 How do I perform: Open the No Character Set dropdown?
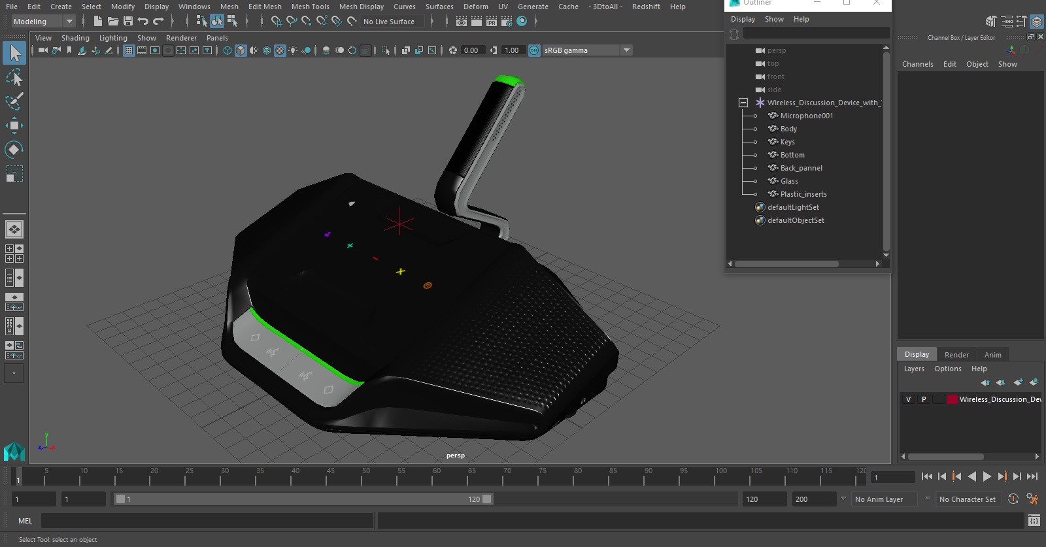coord(968,499)
